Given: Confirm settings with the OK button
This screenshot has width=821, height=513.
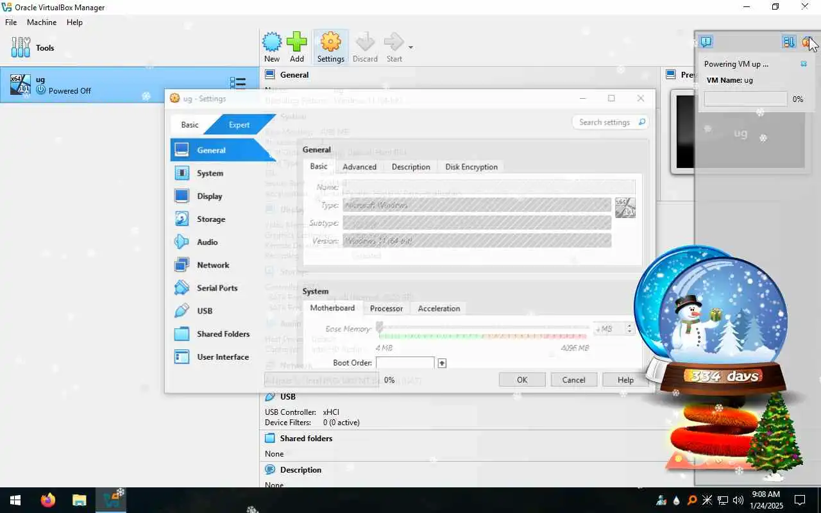Looking at the screenshot, I should (522, 380).
